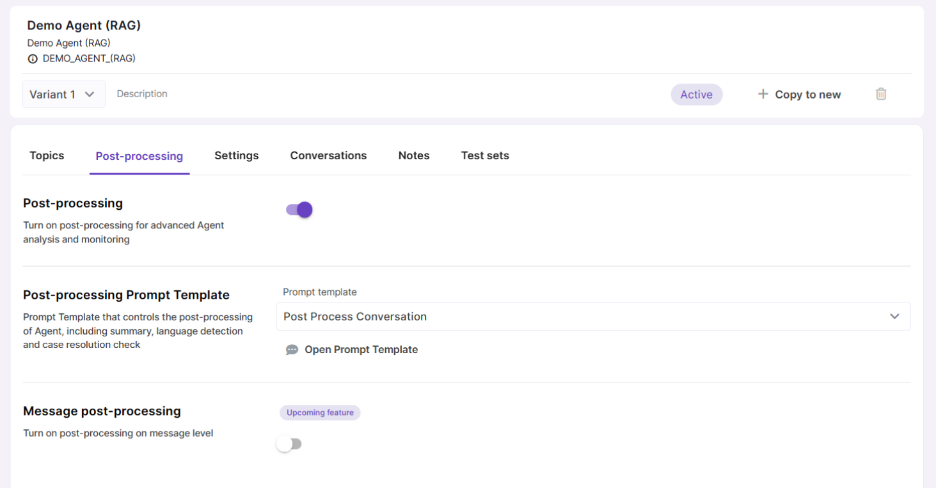Click the Demo Agent (RAG) bold title

(84, 26)
